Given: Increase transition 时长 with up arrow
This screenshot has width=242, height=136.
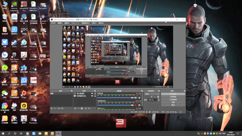Looking at the screenshot, I should pyautogui.click(x=159, y=99).
